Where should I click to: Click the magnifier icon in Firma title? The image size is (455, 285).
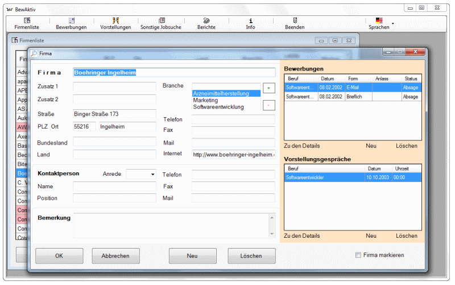click(34, 53)
